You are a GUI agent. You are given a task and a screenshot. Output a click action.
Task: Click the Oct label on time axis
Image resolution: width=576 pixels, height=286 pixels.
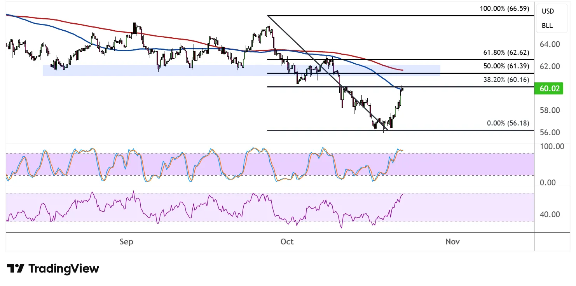pyautogui.click(x=287, y=242)
